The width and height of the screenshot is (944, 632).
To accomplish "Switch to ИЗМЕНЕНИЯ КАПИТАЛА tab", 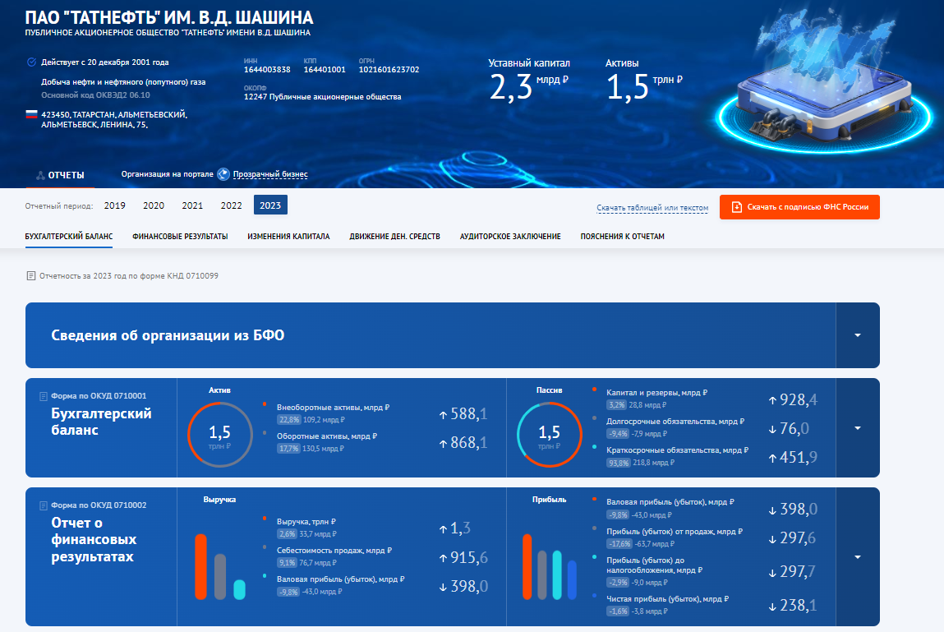I will [x=288, y=237].
